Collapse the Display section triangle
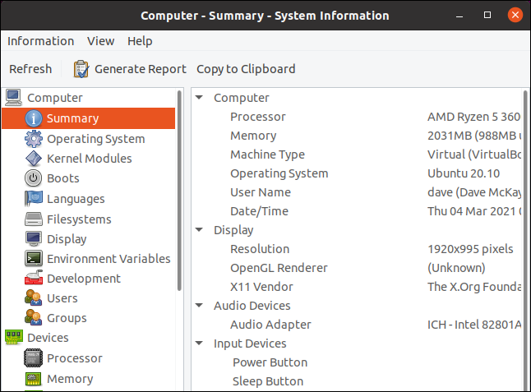Viewport: 531px width, 392px height. click(x=200, y=230)
